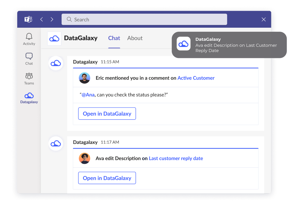
Task: Switch to the About tab
Action: click(135, 38)
